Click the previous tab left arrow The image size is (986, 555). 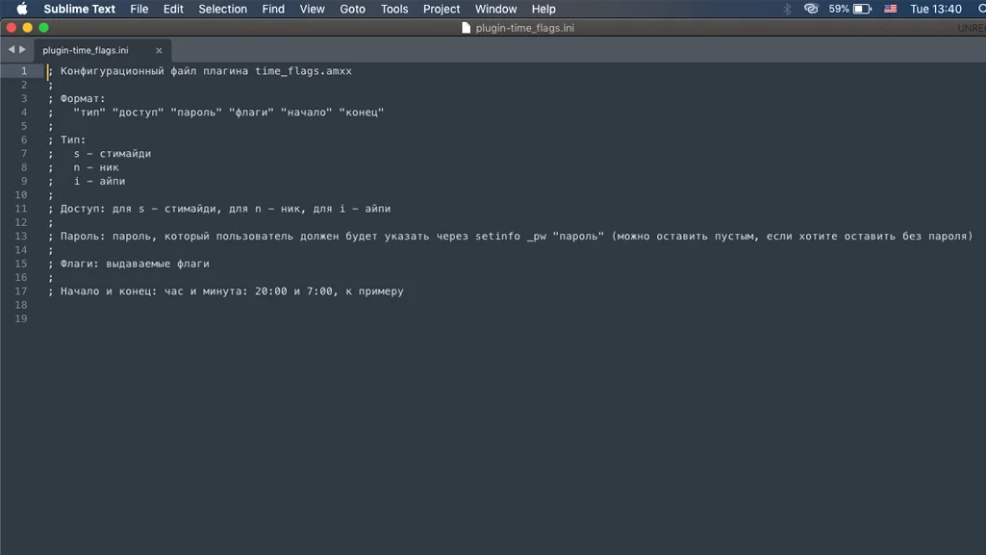(x=11, y=50)
